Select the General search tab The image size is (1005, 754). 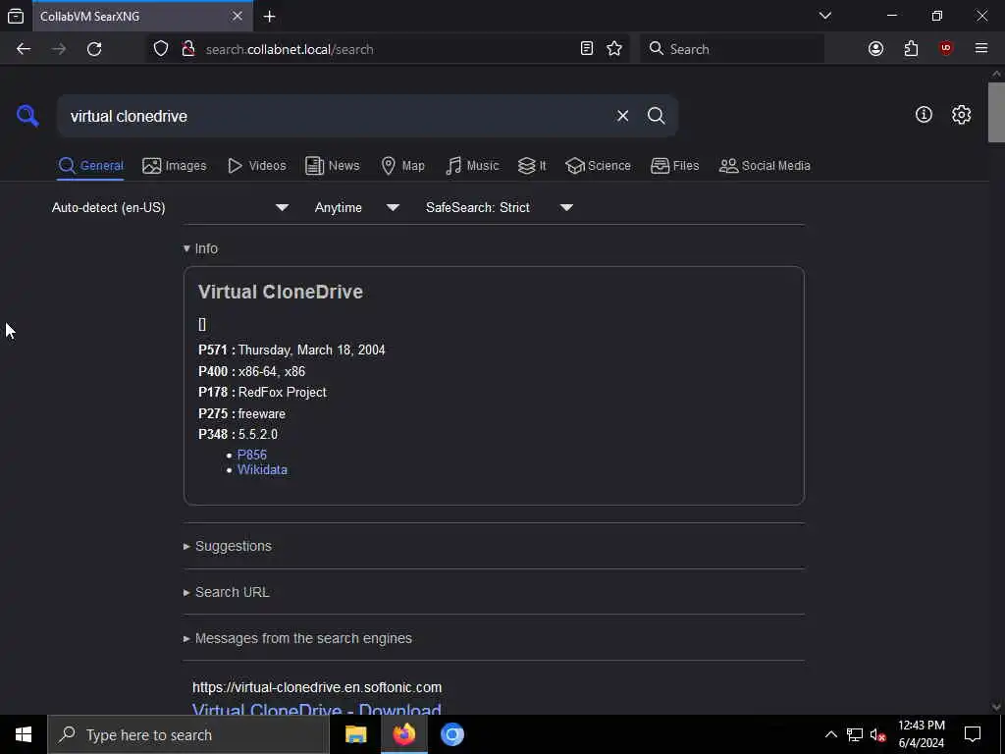click(x=91, y=166)
